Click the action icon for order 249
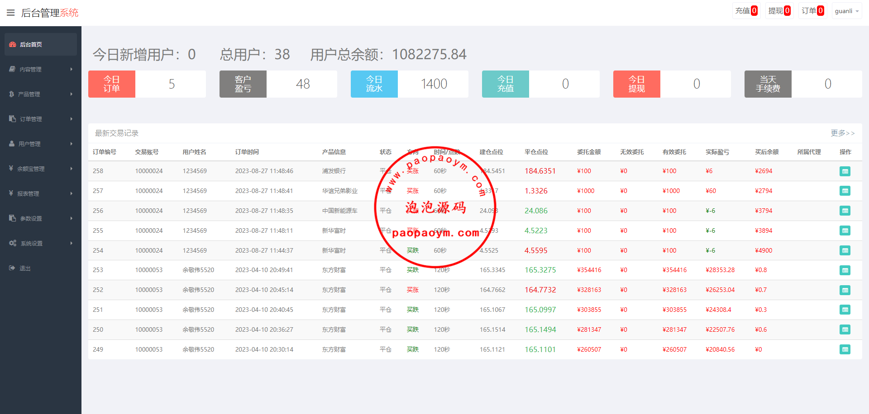 coord(845,349)
